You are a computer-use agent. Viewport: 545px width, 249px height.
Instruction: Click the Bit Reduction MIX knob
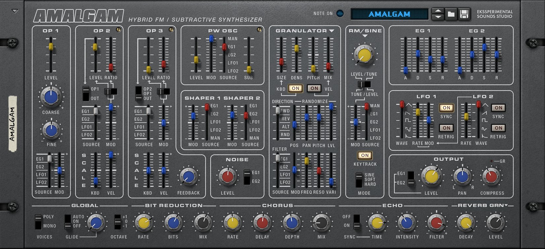click(203, 223)
